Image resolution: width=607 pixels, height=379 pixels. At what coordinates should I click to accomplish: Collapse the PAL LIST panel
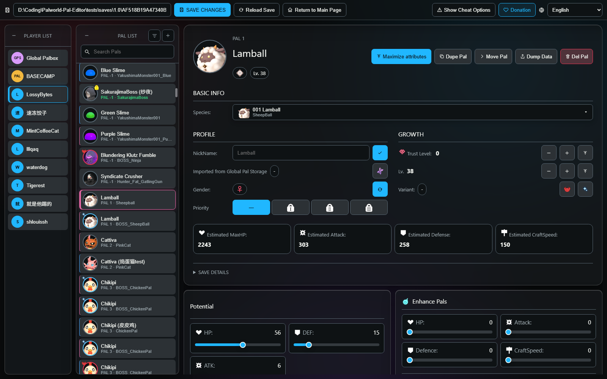pos(87,36)
